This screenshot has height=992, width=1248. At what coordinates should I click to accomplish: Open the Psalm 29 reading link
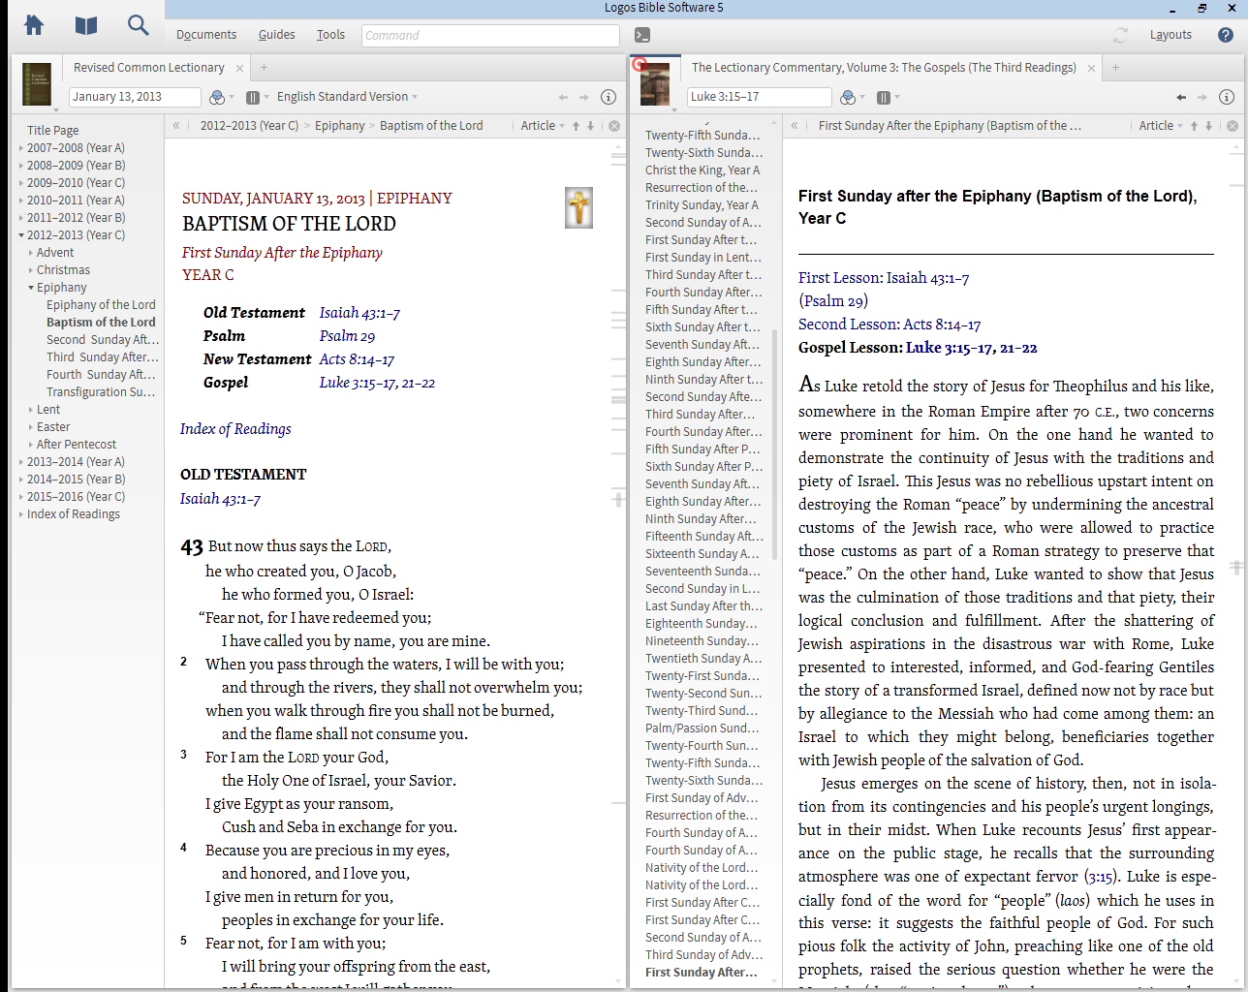(x=347, y=336)
